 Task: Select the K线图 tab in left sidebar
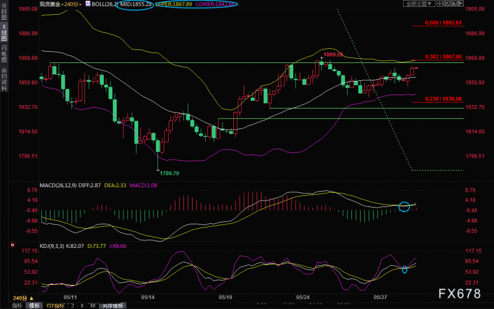point(4,35)
